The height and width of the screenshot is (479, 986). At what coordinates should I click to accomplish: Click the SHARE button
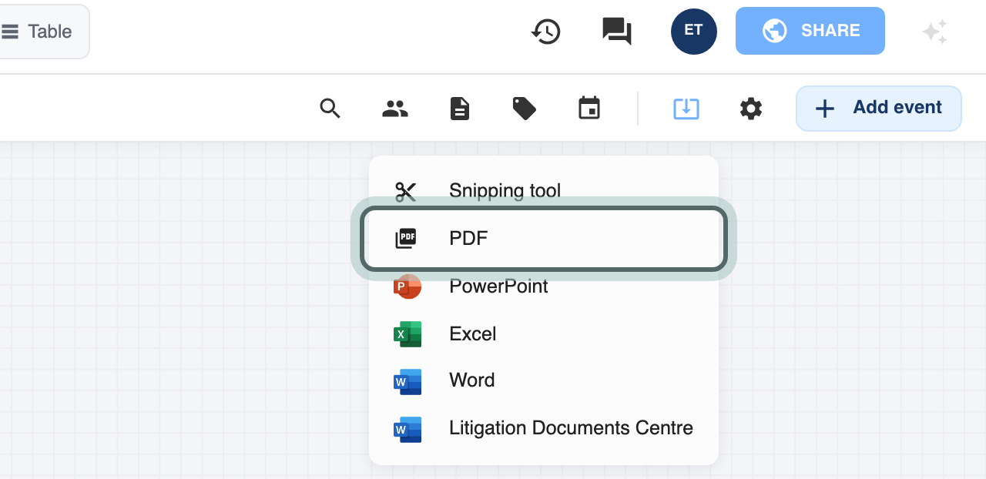[810, 31]
